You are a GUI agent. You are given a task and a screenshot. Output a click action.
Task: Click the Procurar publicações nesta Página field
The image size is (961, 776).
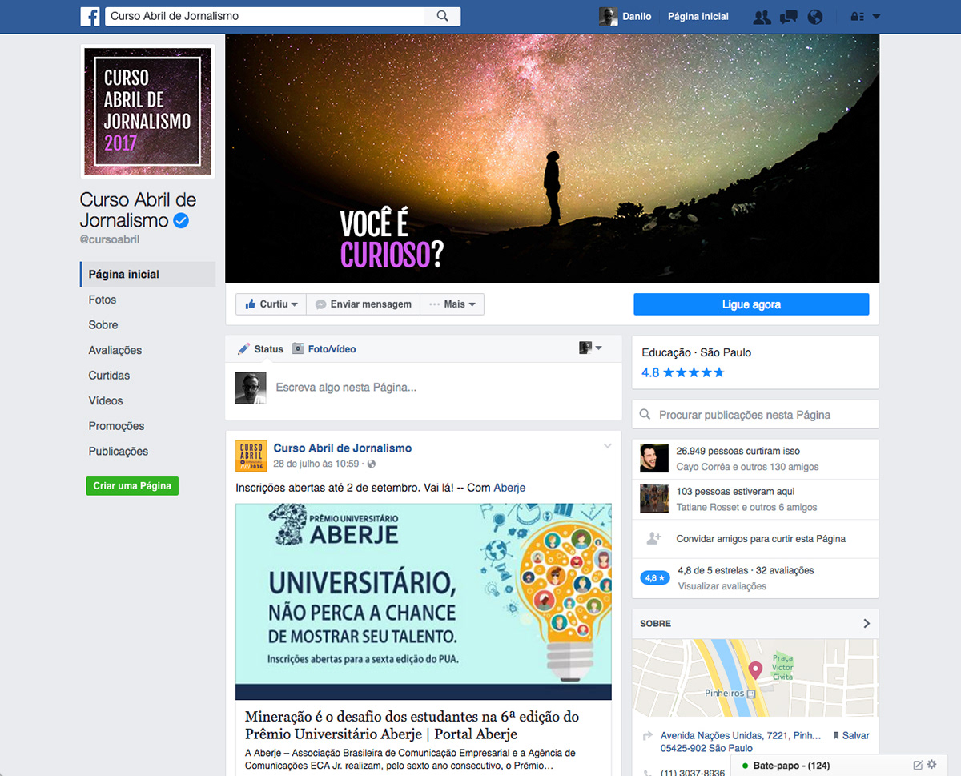(x=755, y=415)
